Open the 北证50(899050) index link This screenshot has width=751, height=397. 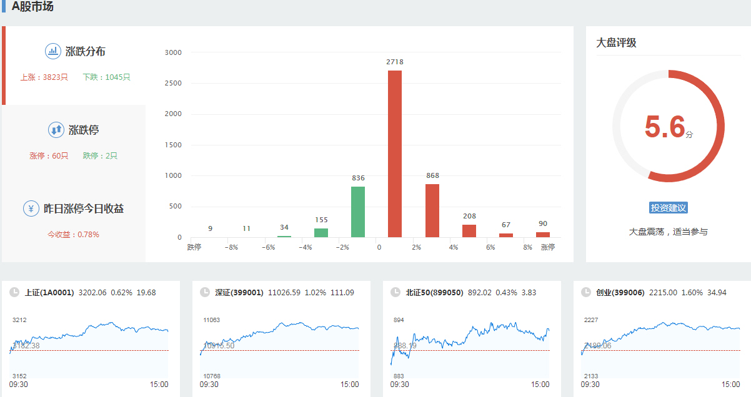coord(434,292)
